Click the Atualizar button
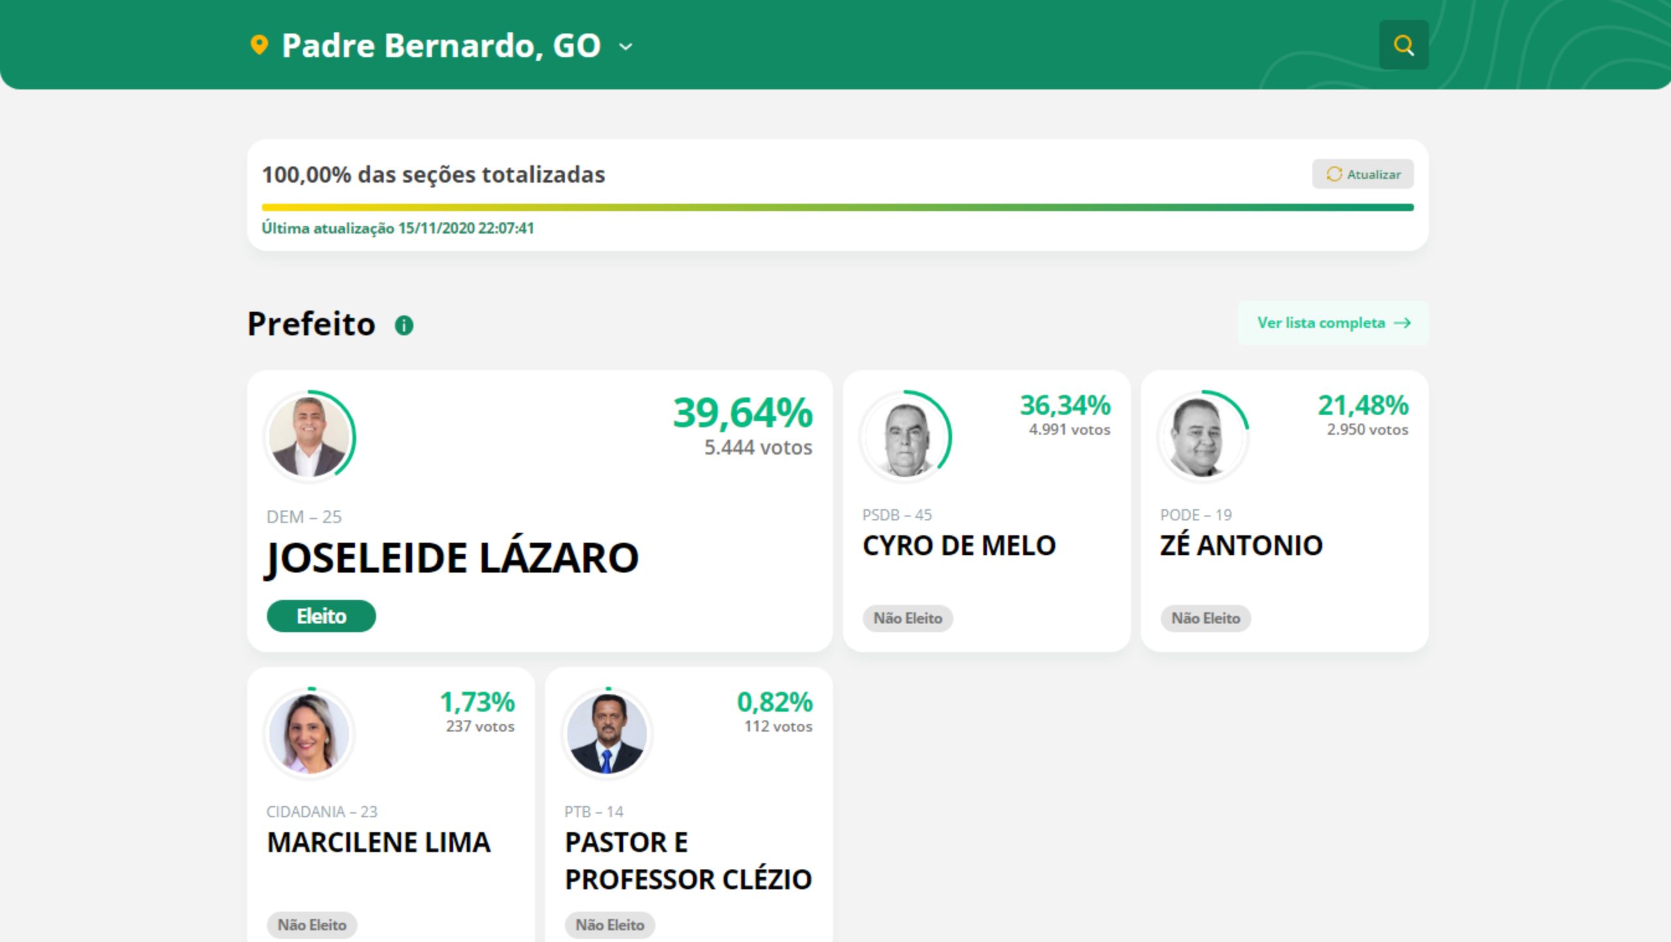1671x942 pixels. (x=1363, y=174)
